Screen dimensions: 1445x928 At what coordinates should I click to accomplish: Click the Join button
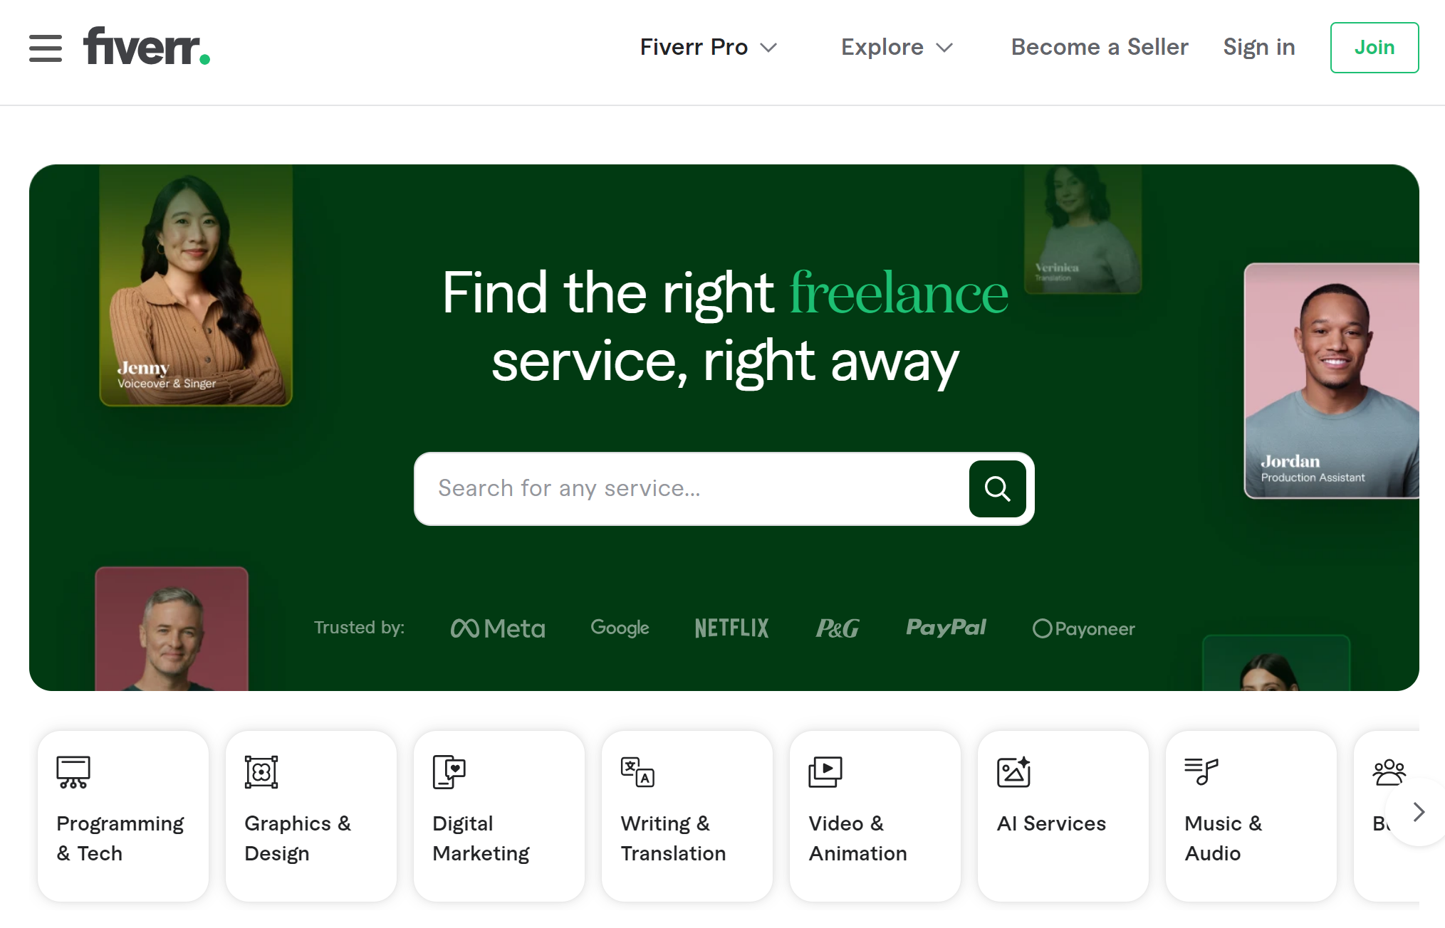click(1374, 47)
